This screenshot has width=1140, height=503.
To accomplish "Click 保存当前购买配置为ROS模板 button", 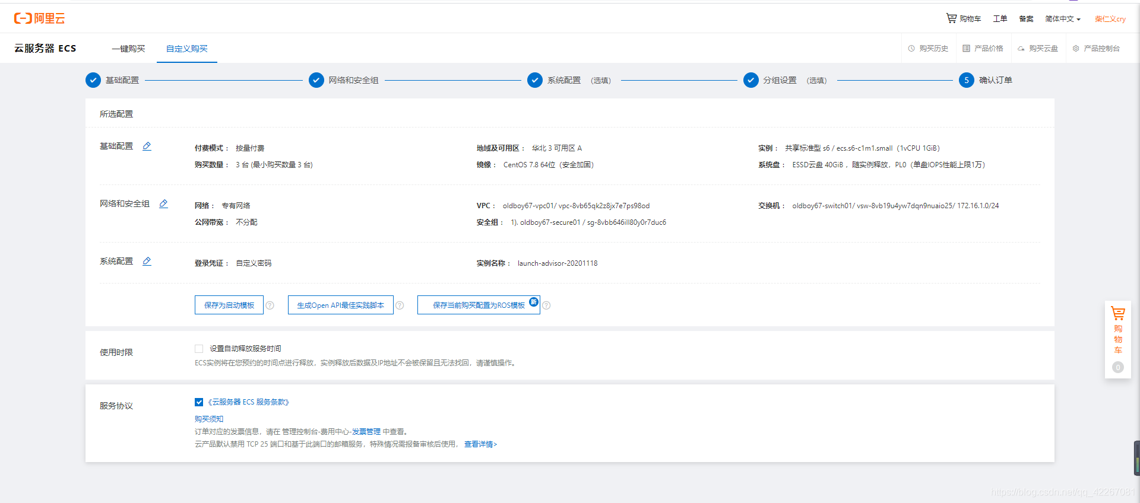I will tap(479, 305).
